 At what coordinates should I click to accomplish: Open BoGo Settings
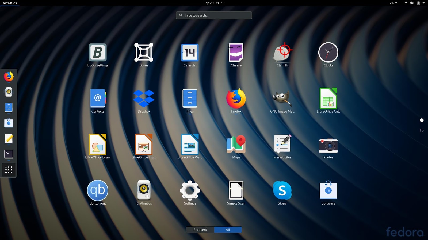click(x=97, y=52)
